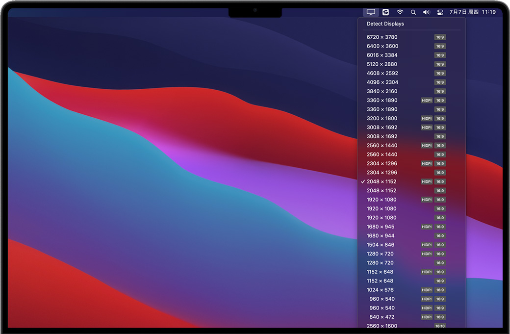Image resolution: width=510 pixels, height=334 pixels.
Task: Click the volume speaker icon
Action: point(426,12)
